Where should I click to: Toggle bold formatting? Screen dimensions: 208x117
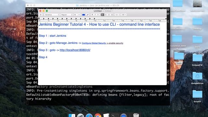point(92,15)
